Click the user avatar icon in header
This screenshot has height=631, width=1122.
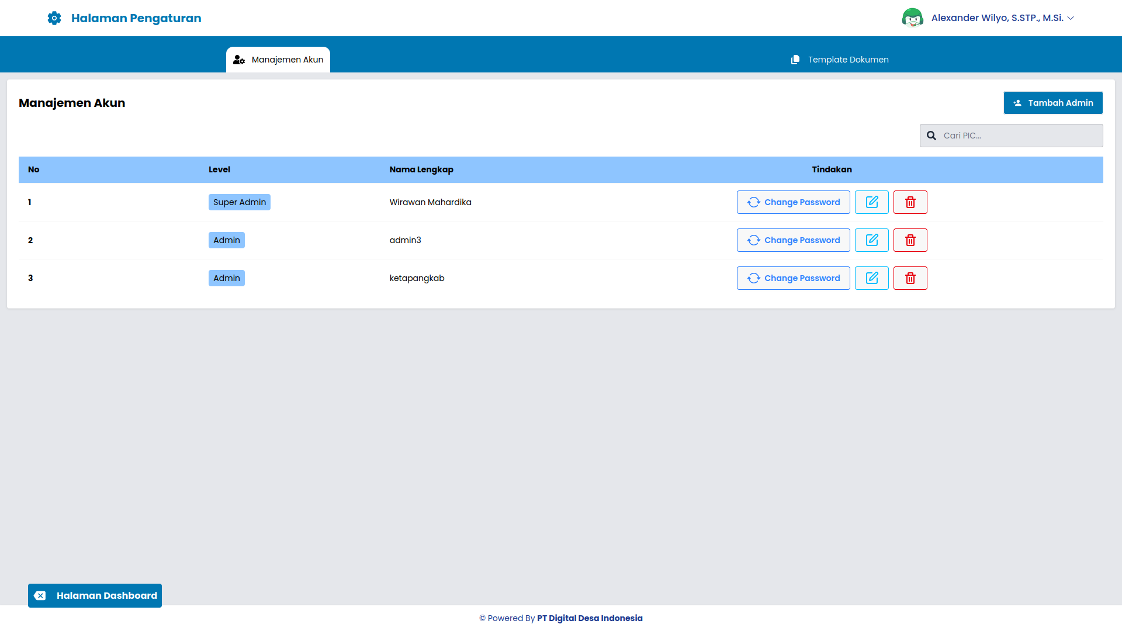point(912,18)
